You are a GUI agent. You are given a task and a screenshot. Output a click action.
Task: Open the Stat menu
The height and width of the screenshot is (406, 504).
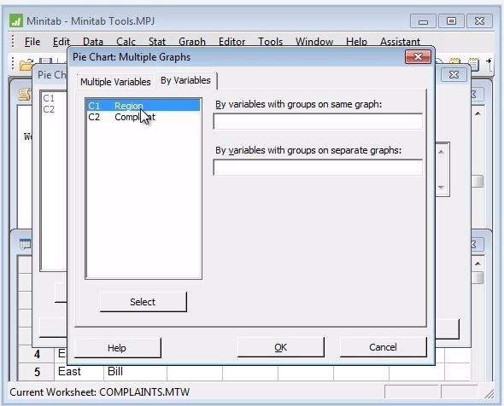(157, 42)
